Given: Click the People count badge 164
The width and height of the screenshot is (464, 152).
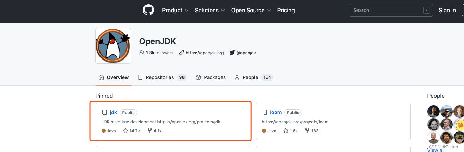Looking at the screenshot, I should tap(267, 77).
